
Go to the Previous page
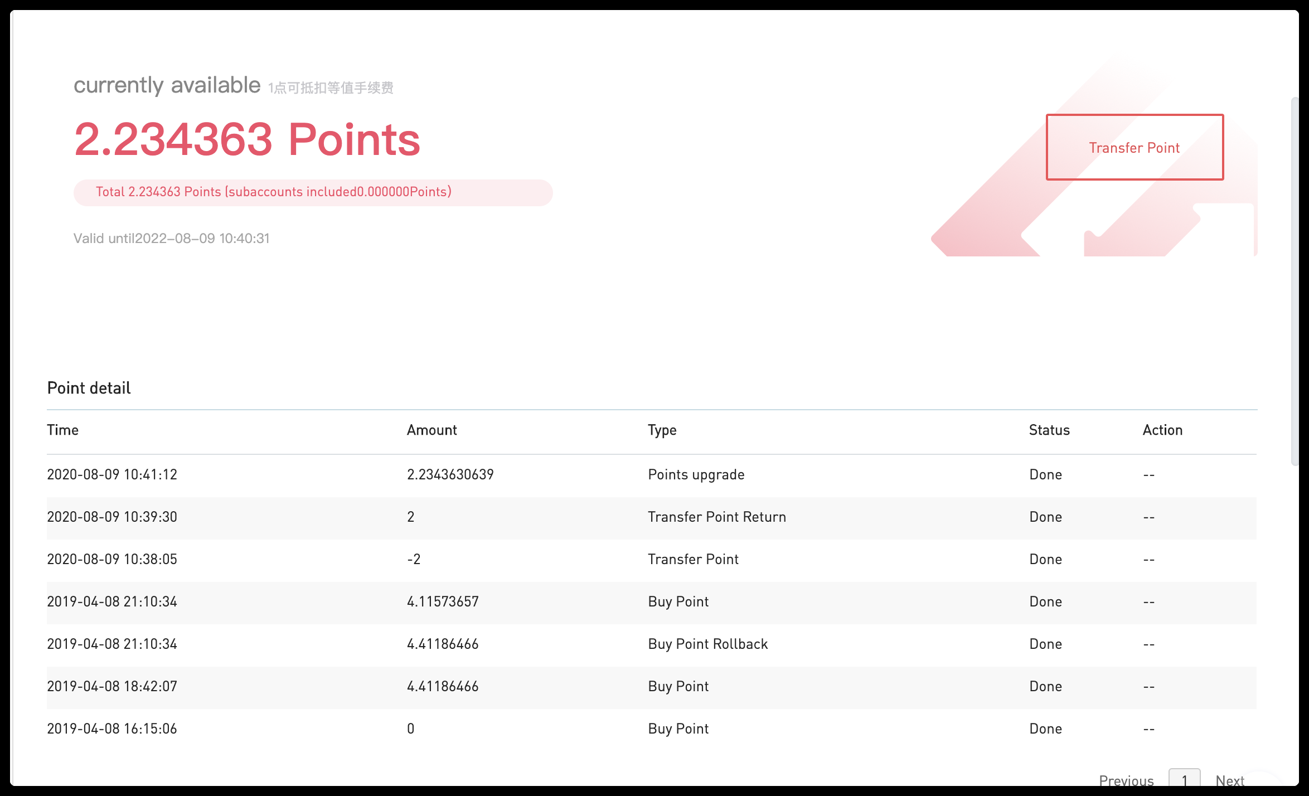pyautogui.click(x=1126, y=780)
